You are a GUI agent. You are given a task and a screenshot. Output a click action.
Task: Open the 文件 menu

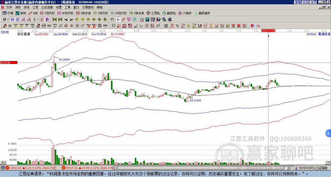(x=9, y=7)
